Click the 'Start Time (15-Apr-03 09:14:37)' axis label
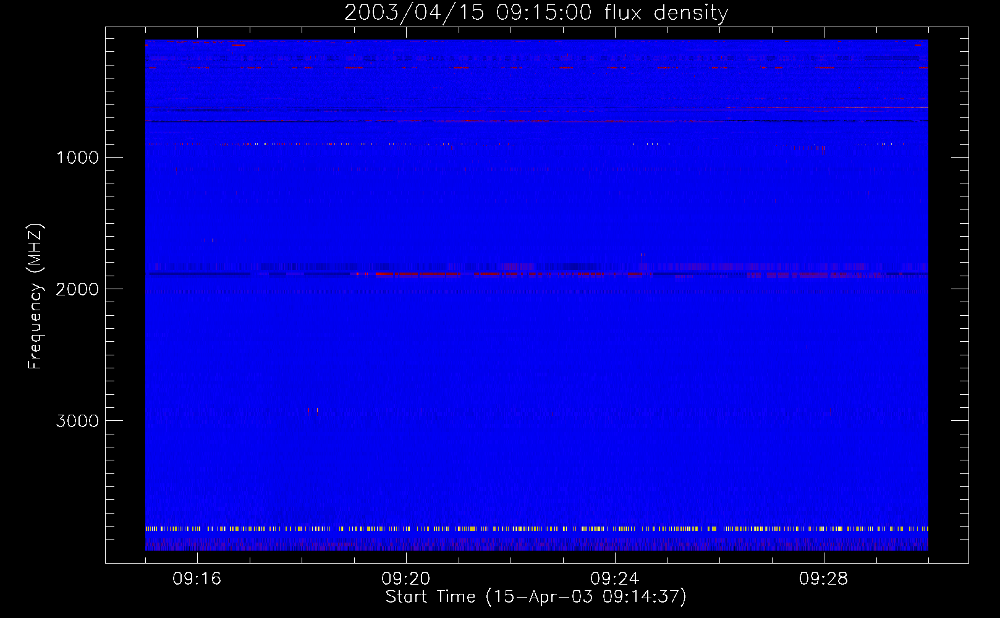 point(536,597)
